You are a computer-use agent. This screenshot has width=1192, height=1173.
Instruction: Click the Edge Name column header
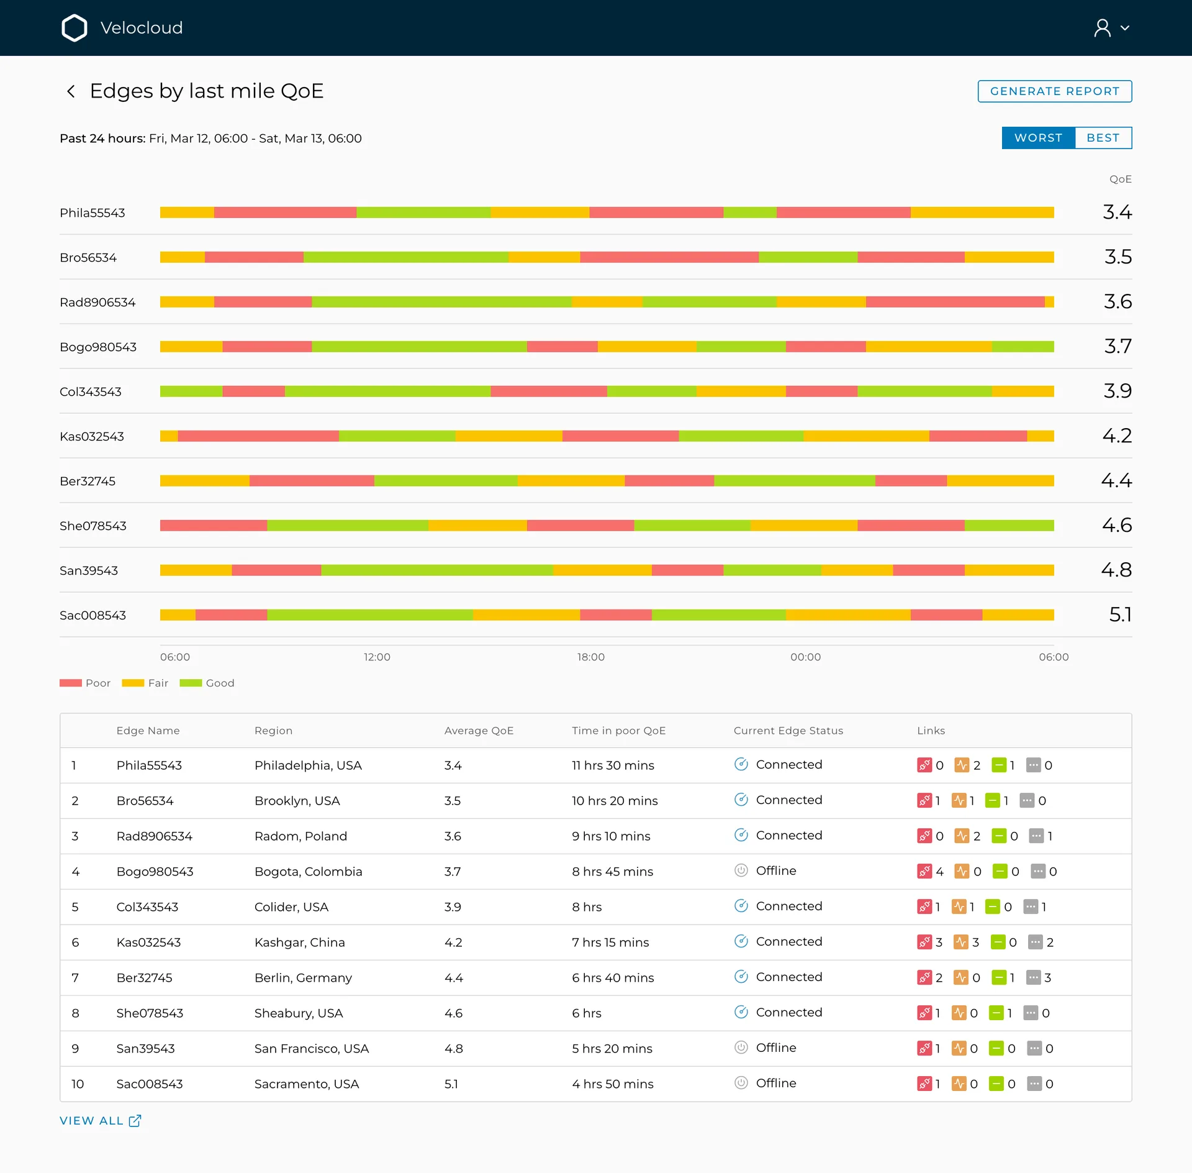tap(148, 731)
